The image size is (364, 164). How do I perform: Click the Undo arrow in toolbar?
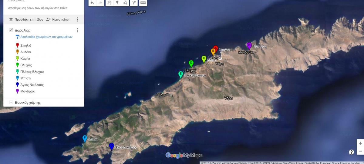point(93,3)
